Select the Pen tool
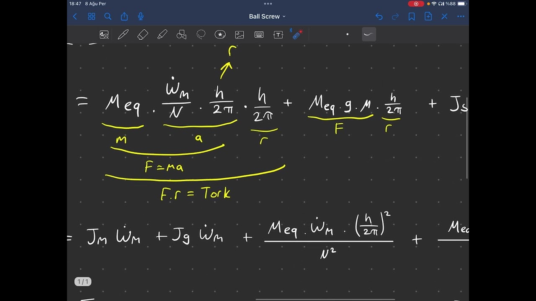Viewport: 536px width, 301px height. click(x=123, y=35)
